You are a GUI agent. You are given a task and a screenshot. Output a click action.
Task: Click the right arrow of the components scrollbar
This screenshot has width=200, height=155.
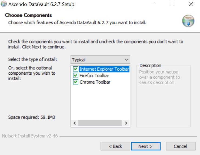click(126, 123)
